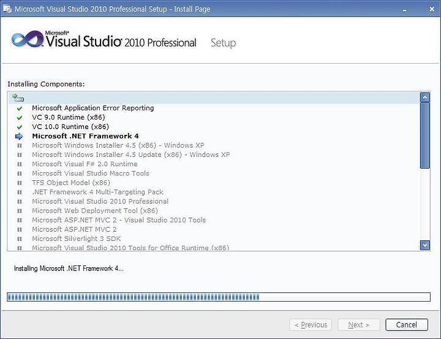Viewport: 441px width, 339px height.
Task: Click pending icon beside Microsoft Visual Studio 2010 Professional row
Action: tap(20, 202)
